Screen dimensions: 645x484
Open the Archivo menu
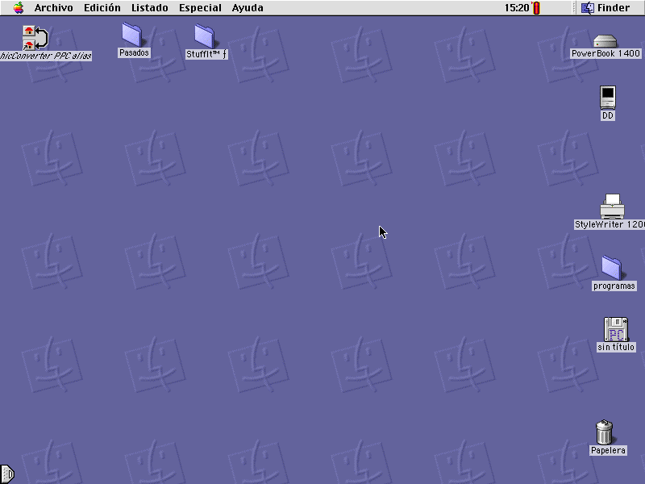[53, 8]
